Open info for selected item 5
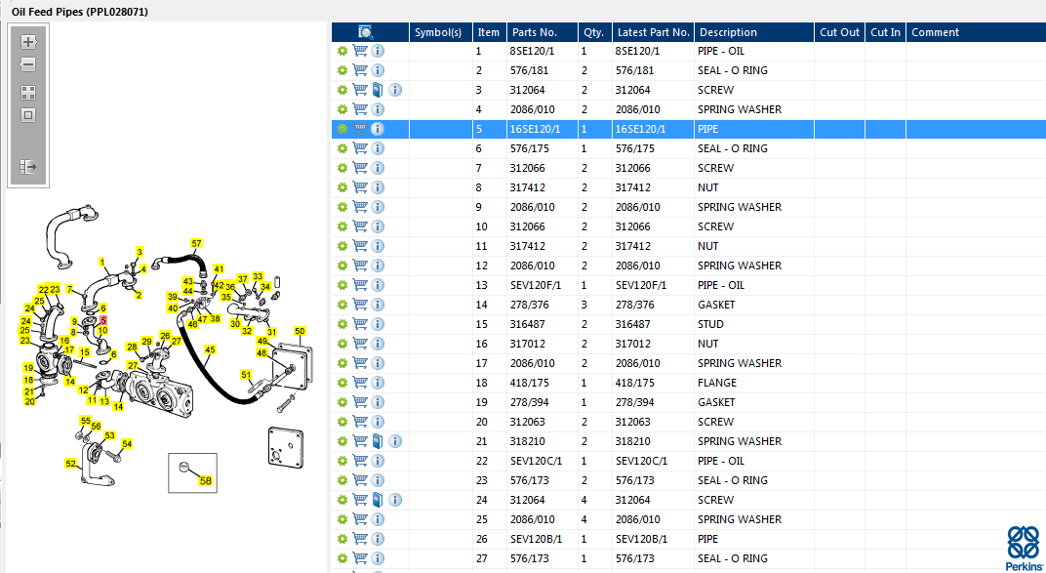 click(x=378, y=129)
